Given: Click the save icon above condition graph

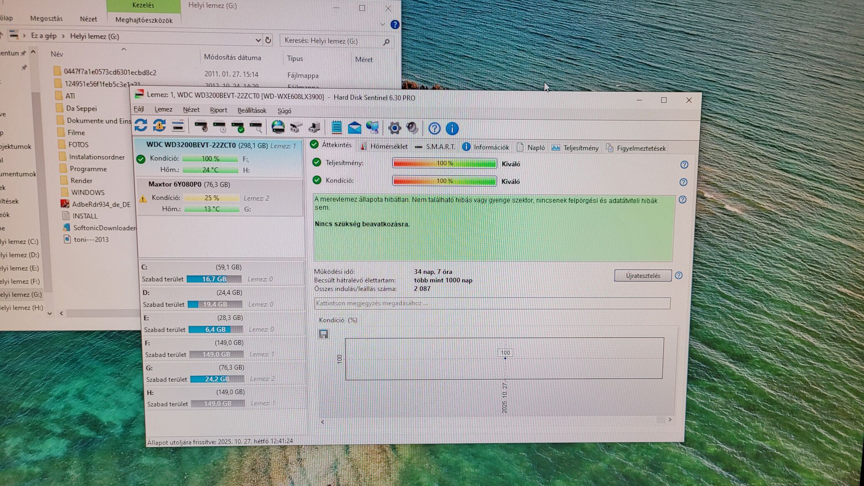Looking at the screenshot, I should 323,334.
